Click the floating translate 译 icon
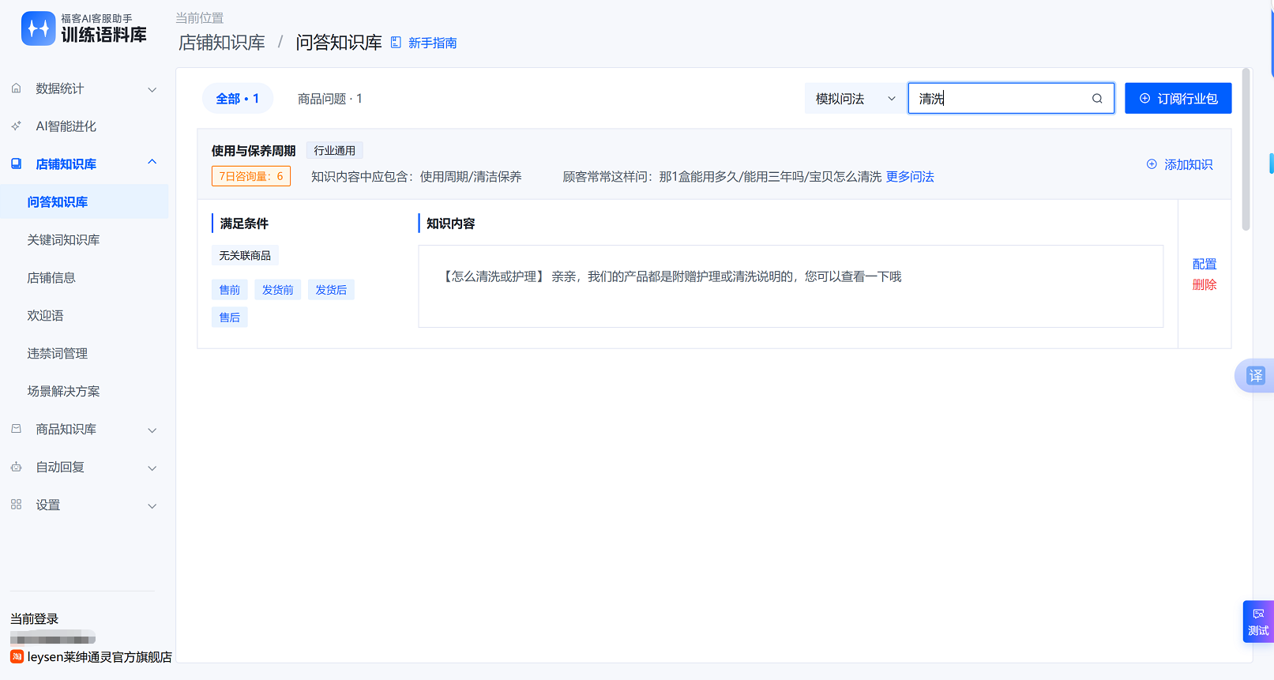This screenshot has width=1274, height=680. pos(1256,376)
